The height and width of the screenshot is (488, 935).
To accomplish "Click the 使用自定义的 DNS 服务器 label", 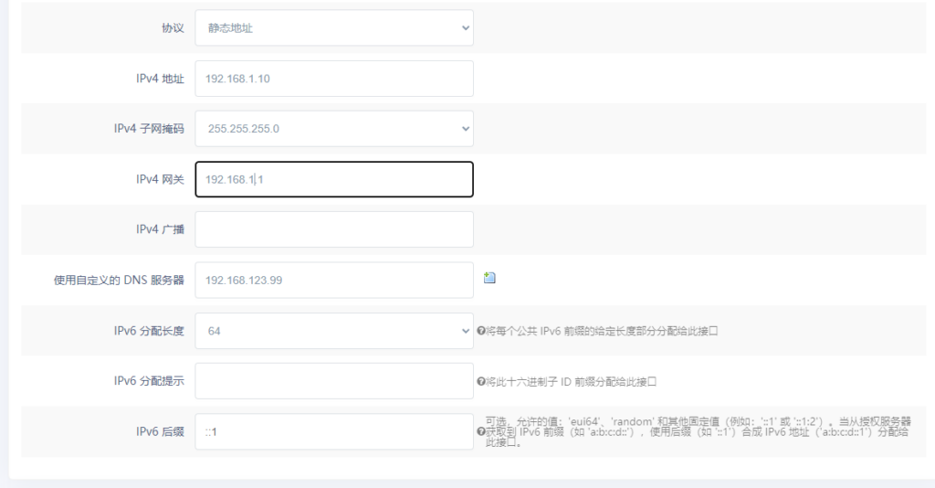I will (119, 281).
